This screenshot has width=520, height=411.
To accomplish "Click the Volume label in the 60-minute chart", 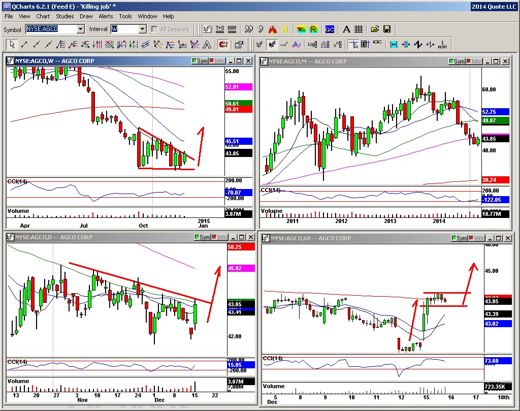I will click(x=274, y=386).
